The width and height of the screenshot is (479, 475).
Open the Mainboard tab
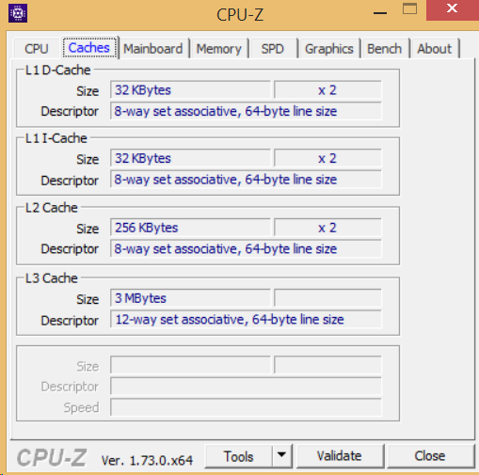(153, 49)
